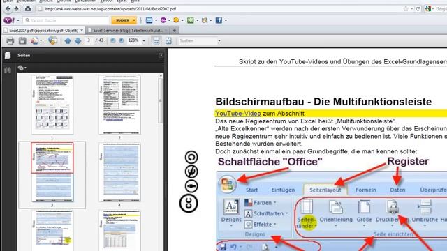447x251 pixels.
Task: Click the thumbnail panel scrollbar handle
Action: coord(161,100)
